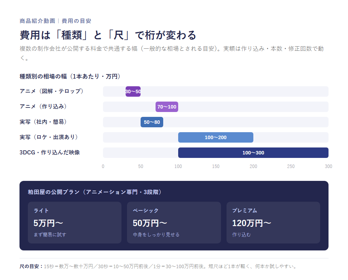Select the ベーシック plan card
The image size is (348, 280).
coord(174,223)
